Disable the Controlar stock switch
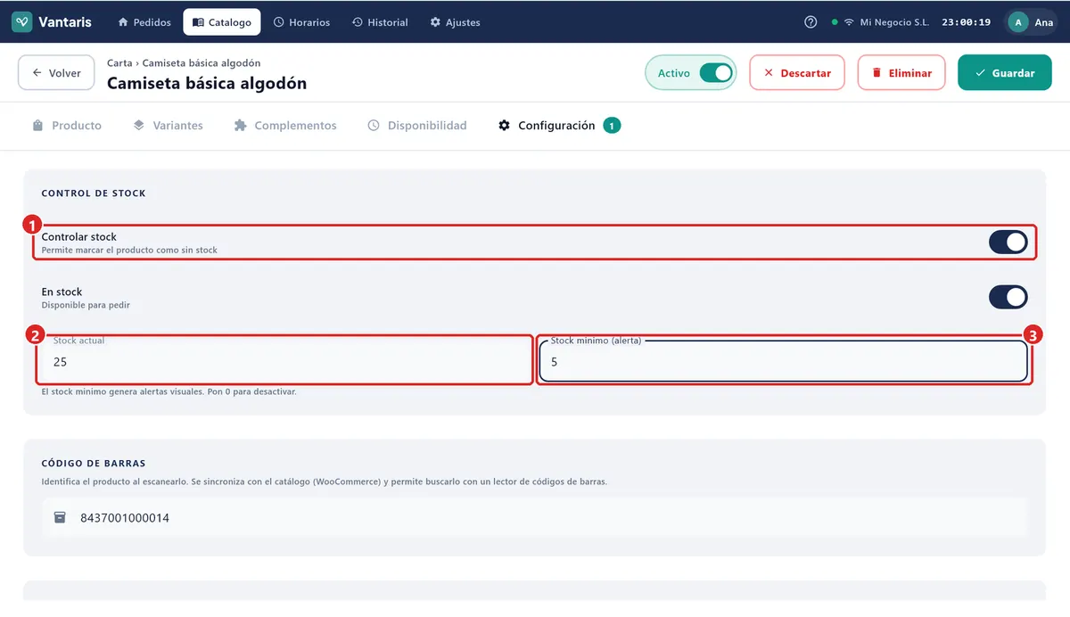Image resolution: width=1070 pixels, height=617 pixels. click(1008, 242)
